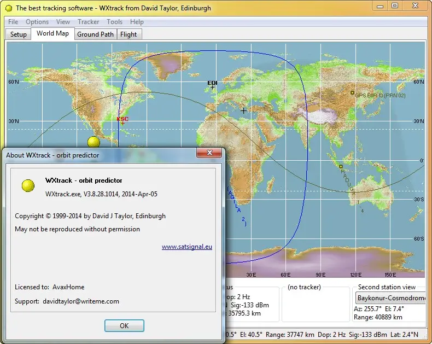
Task: Click the Range: 40889 km value
Action: 378,317
